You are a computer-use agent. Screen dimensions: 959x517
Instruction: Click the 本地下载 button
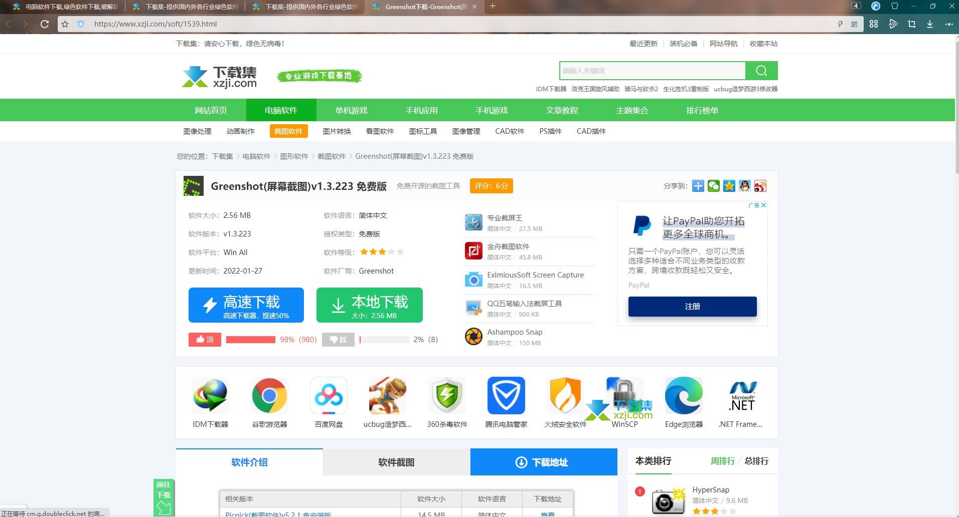(370, 305)
